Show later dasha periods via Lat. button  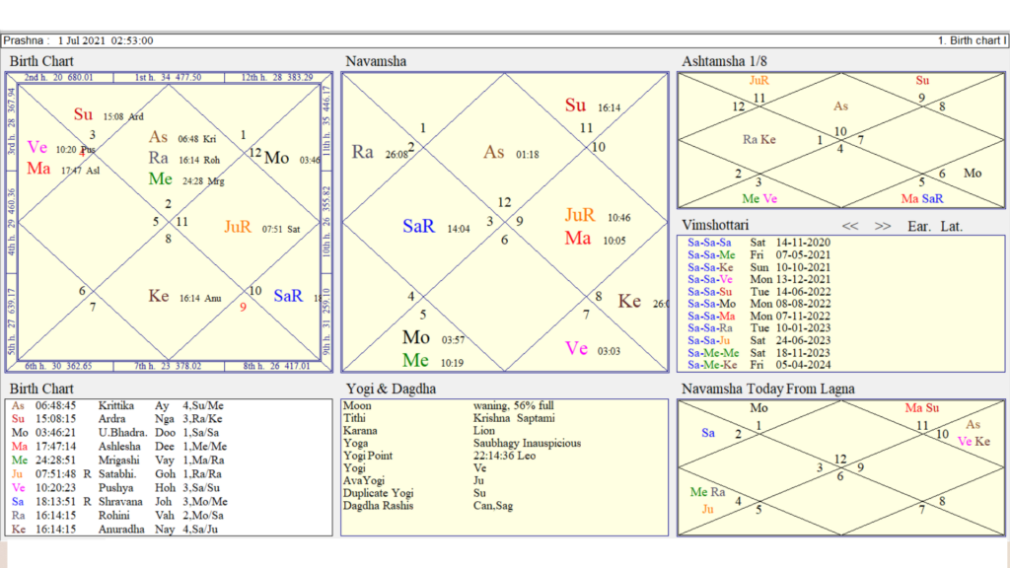(x=952, y=227)
